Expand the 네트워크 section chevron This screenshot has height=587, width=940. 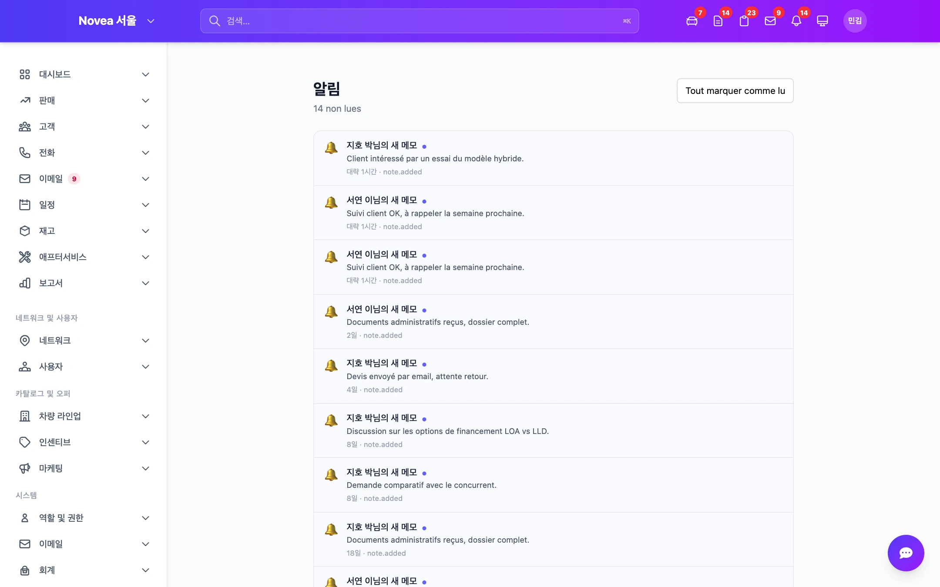tap(146, 340)
